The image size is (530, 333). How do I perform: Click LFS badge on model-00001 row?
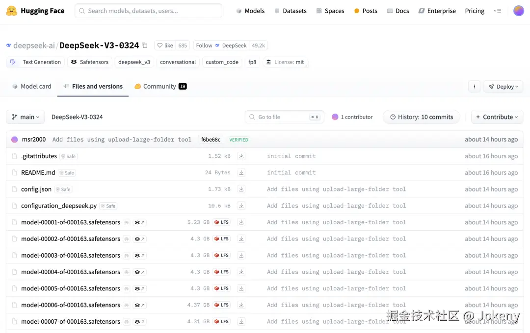click(x=222, y=222)
